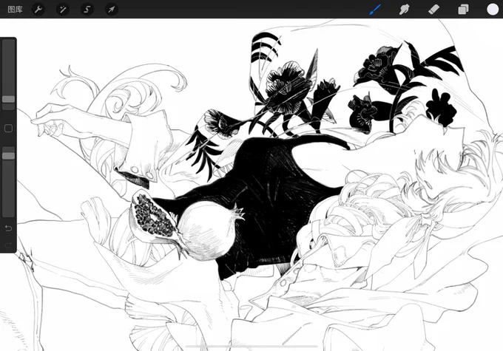Tap the square modify button on sidebar

pyautogui.click(x=8, y=129)
